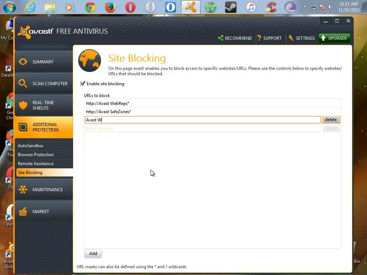Click the taskbar clock showing 11:11 AM

349,7
